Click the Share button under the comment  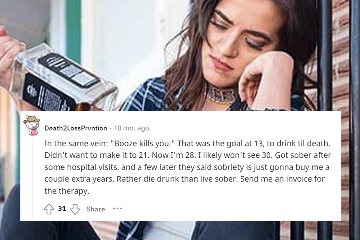click(96, 209)
